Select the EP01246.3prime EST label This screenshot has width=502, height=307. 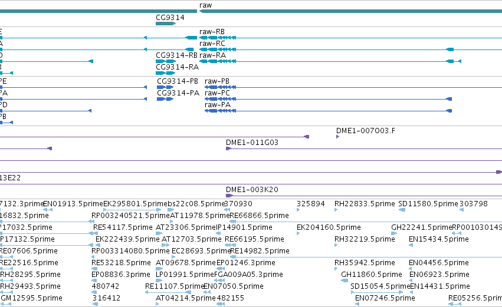coord(246,263)
